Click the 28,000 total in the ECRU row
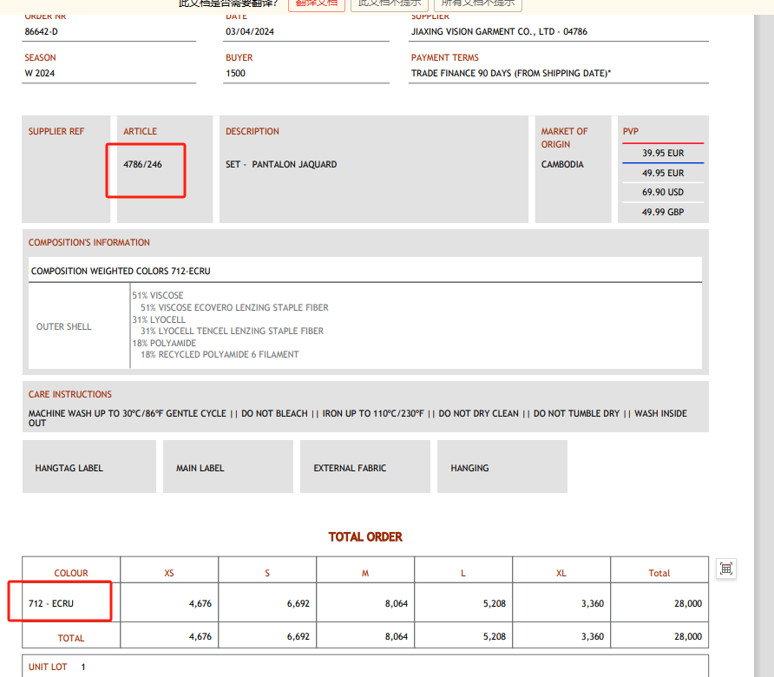774x677 pixels. coord(687,603)
